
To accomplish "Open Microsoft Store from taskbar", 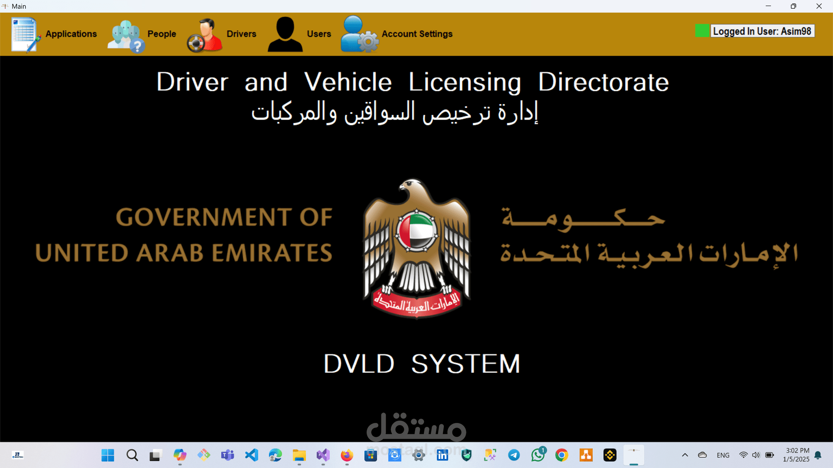I will click(x=371, y=455).
